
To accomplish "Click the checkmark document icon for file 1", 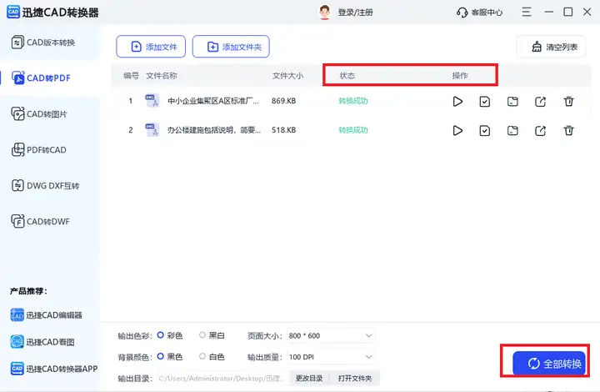I will click(x=485, y=102).
